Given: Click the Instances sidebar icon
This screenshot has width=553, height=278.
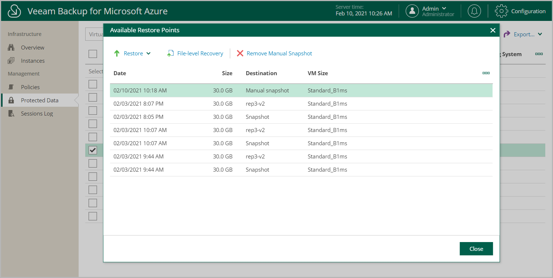Looking at the screenshot, I should [11, 61].
